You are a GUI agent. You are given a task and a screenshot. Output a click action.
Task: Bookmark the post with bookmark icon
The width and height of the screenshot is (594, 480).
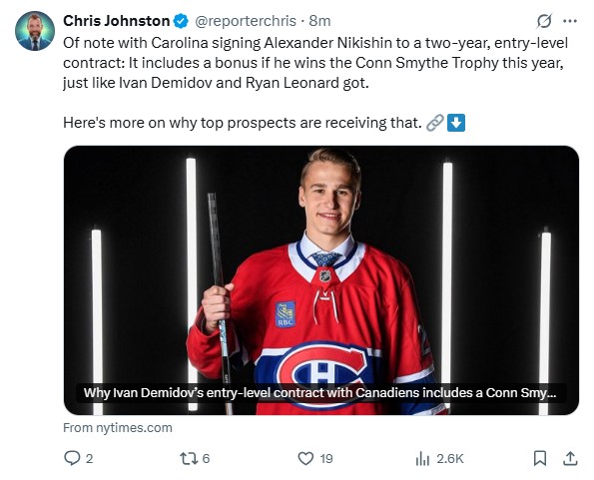pos(540,458)
